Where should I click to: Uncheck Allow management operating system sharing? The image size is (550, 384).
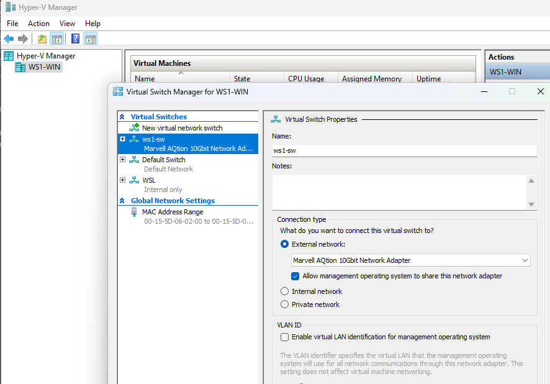pos(295,276)
